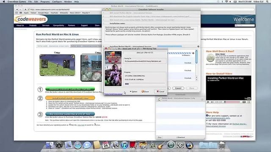This screenshot has width=271, height=152.
Task: Collapse the Installation notes section
Action: 103,24
